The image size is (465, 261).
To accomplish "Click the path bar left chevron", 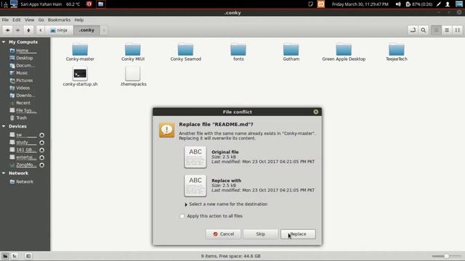I will pos(41,30).
